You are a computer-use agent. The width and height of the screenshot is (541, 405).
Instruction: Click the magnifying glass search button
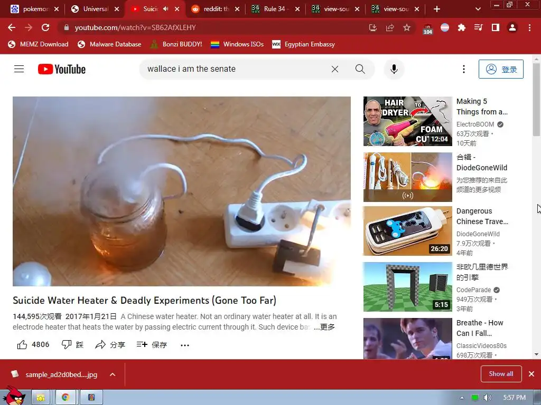360,69
